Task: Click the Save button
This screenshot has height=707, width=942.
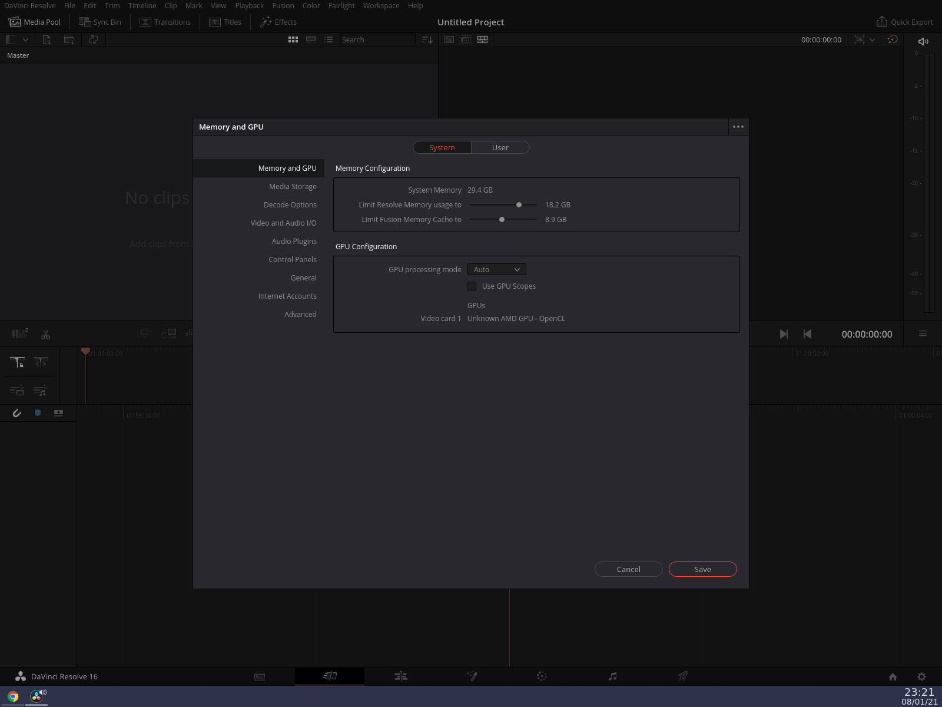Action: coord(702,570)
